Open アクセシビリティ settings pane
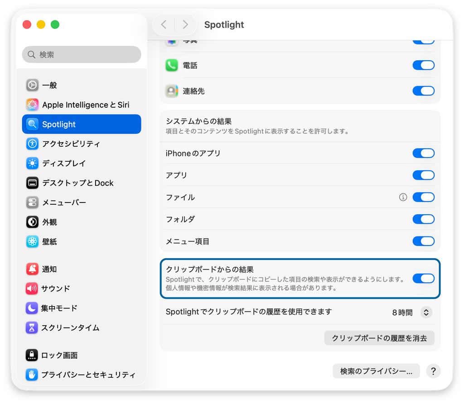Viewport: 464px width, 404px height. click(82, 144)
